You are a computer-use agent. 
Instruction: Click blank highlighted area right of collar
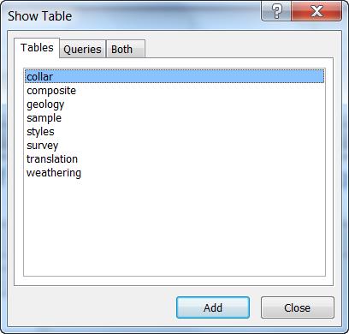[x=188, y=76]
